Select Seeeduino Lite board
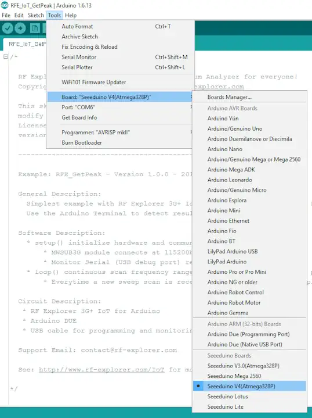 point(249,407)
